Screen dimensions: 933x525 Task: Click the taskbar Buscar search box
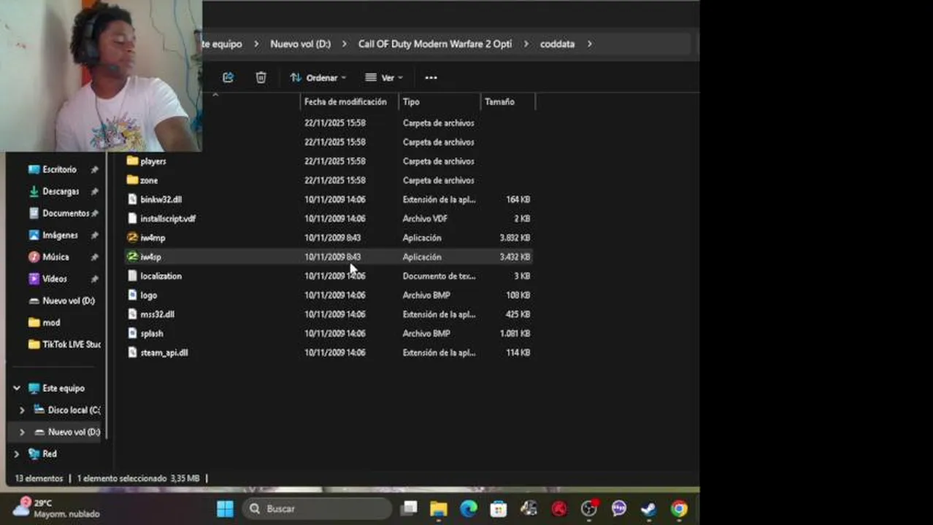click(x=316, y=508)
